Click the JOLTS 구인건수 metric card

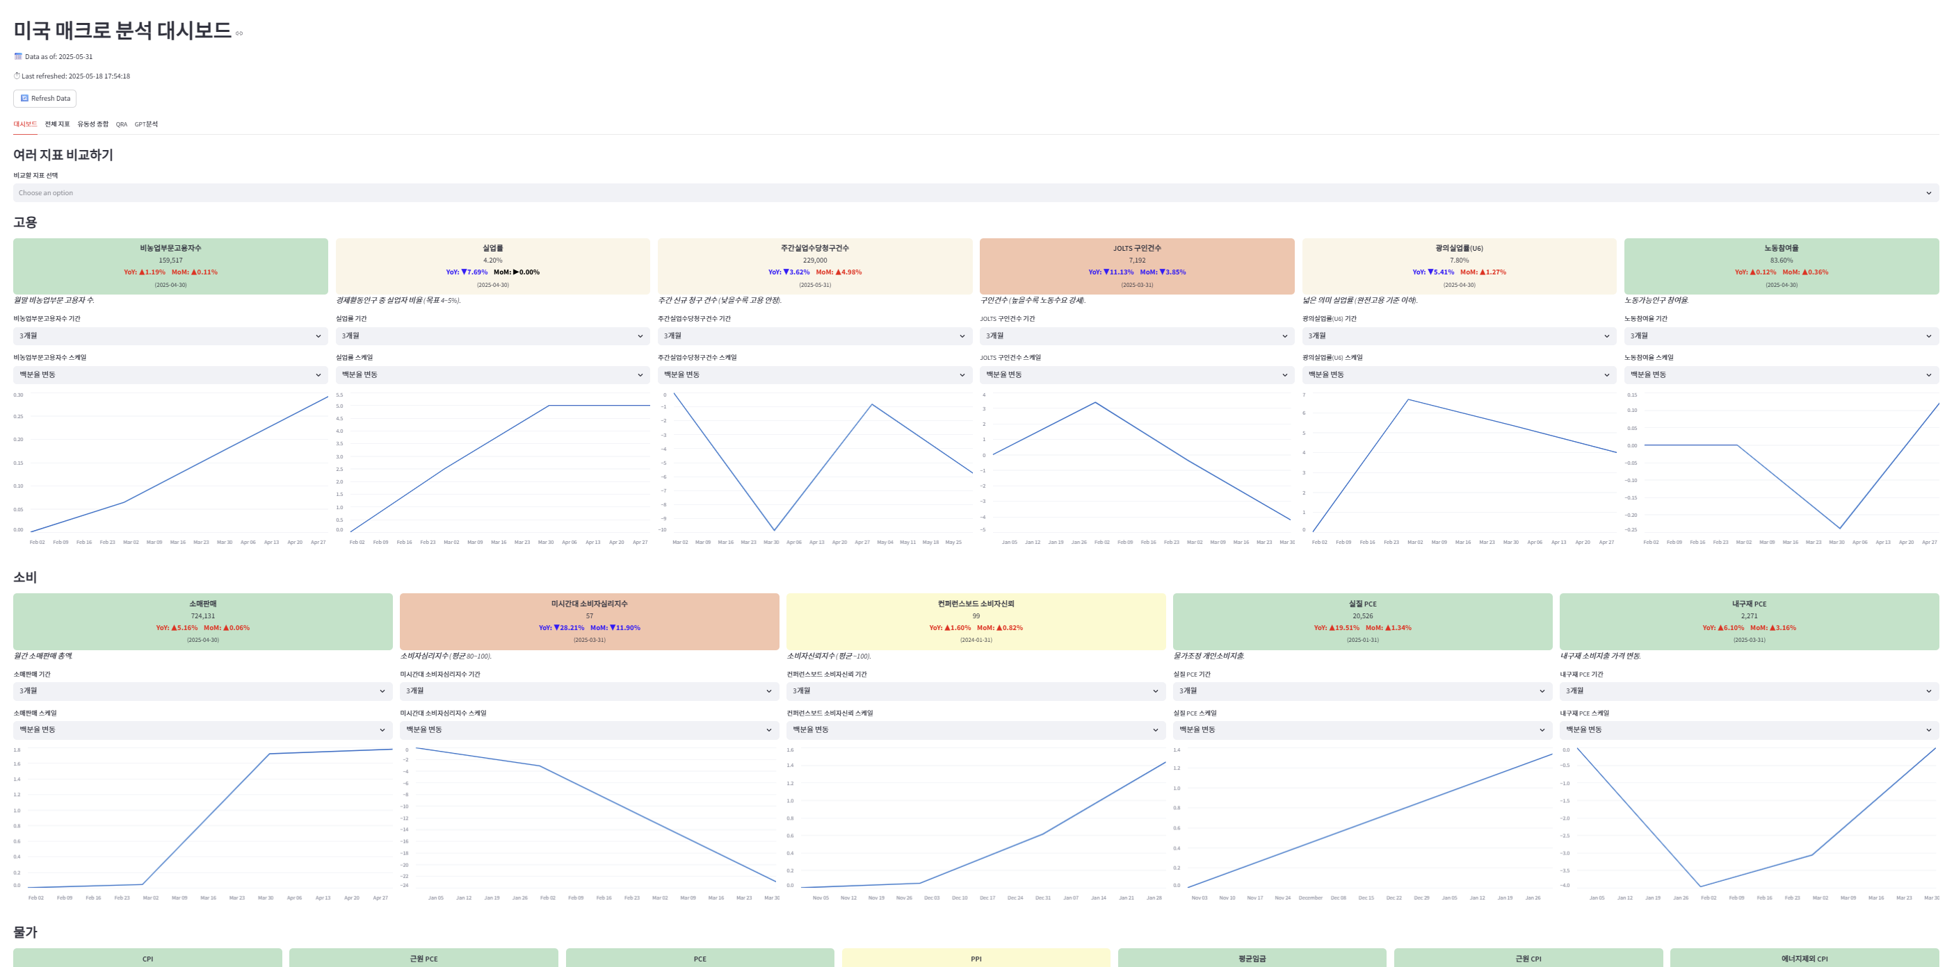pos(1137,266)
